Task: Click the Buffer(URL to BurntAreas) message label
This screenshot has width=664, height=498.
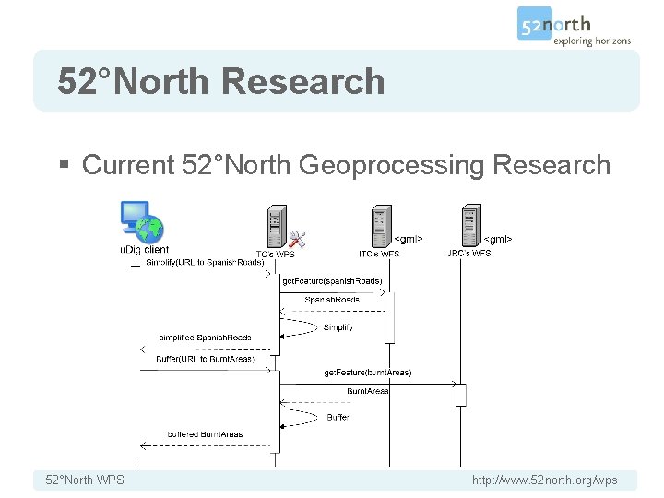Action: 206,359
